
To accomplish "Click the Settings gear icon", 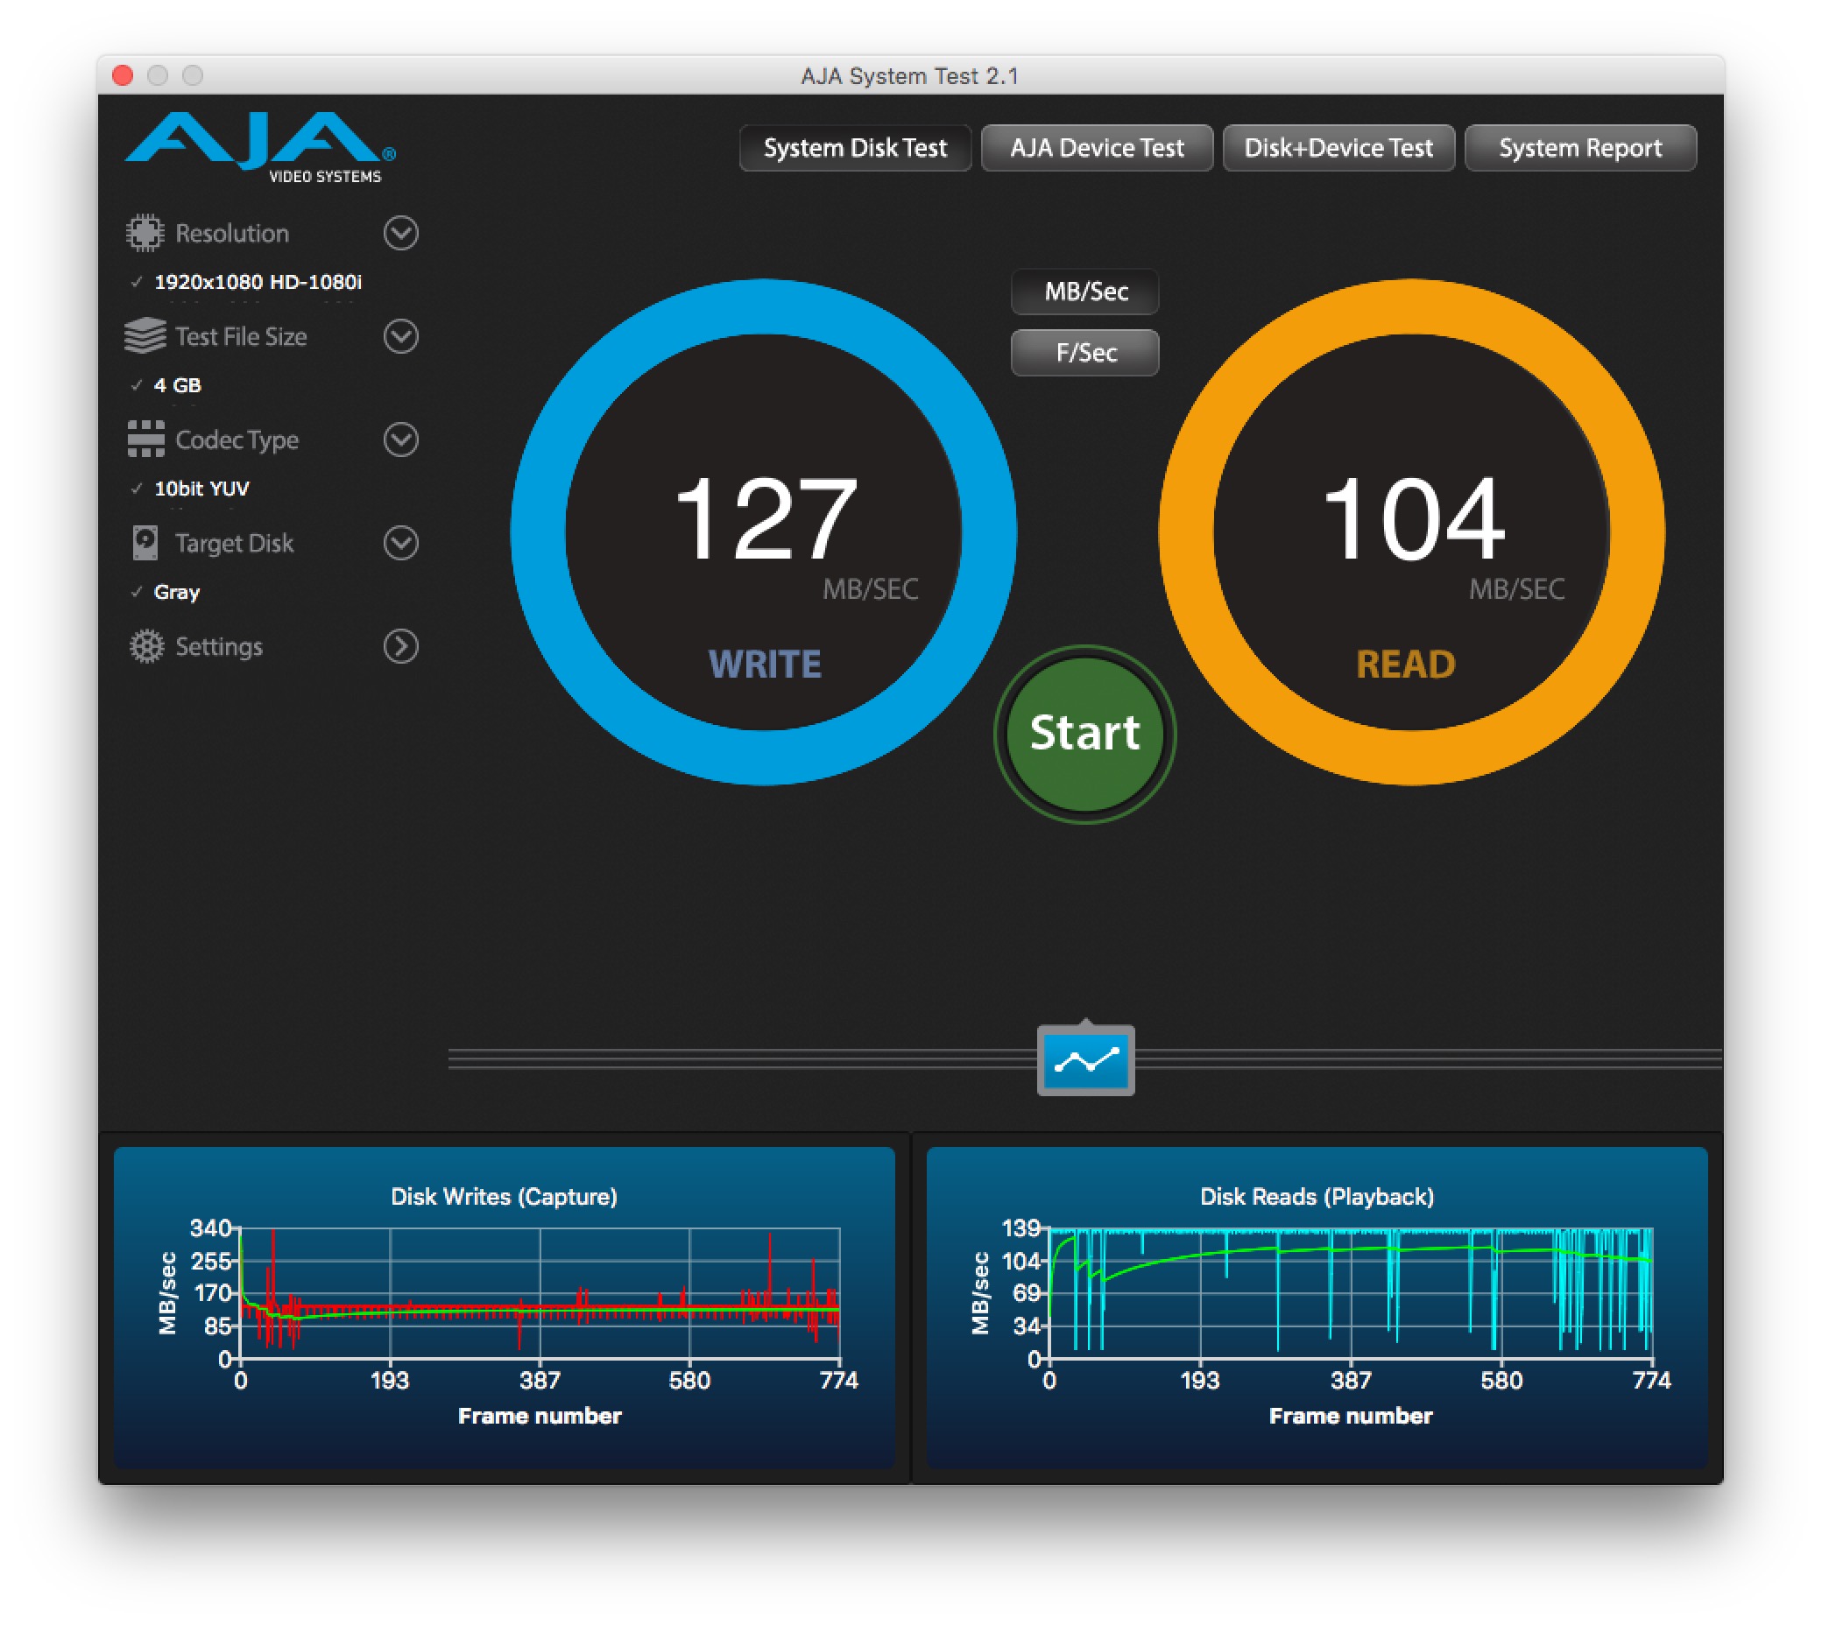I will click(x=146, y=646).
